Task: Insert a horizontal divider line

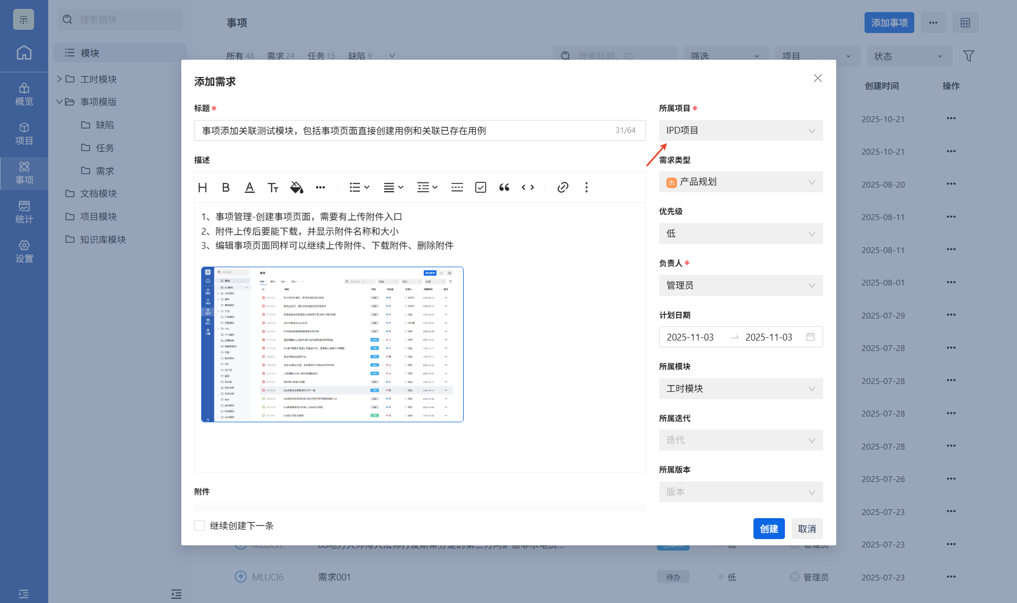Action: (457, 188)
